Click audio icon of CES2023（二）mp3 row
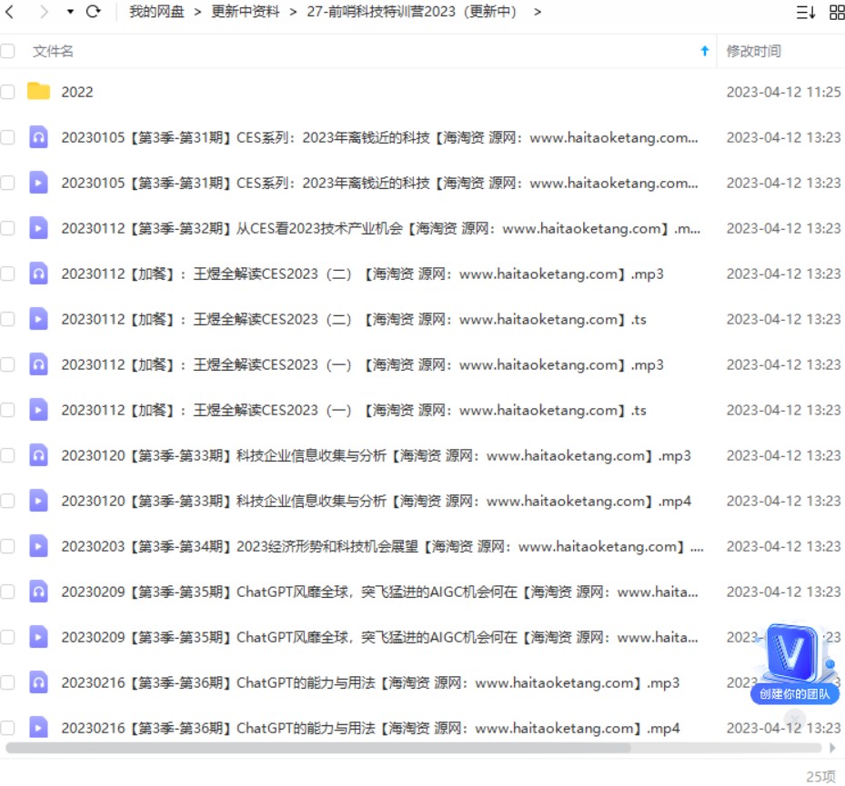This screenshot has height=786, width=845. 38,273
